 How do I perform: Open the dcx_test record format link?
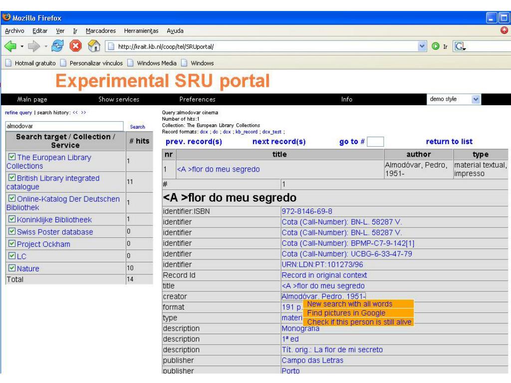pyautogui.click(x=271, y=132)
